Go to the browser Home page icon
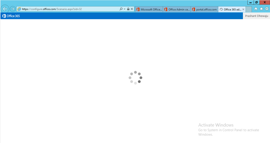270x143 pixels. [256, 9]
